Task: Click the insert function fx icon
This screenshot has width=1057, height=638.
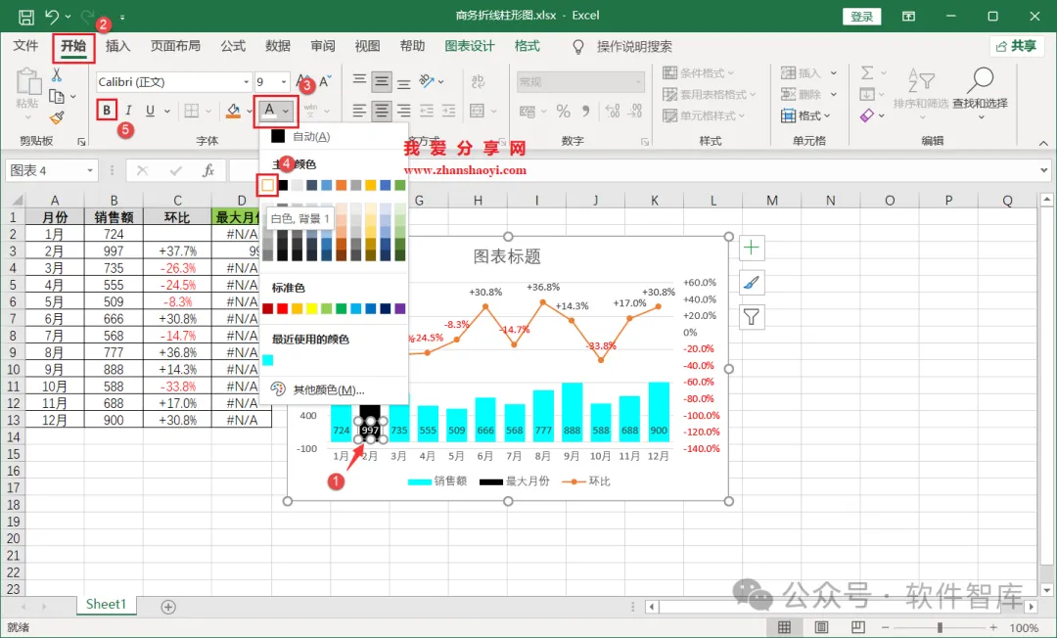Action: pyautogui.click(x=208, y=170)
